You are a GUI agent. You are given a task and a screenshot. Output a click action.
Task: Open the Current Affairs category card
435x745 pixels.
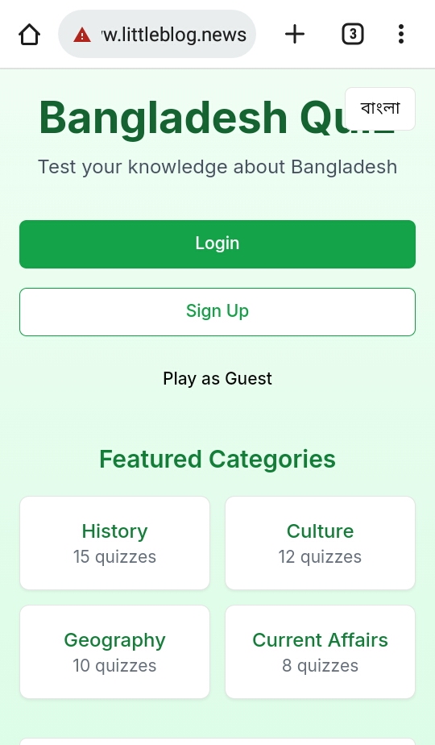pyautogui.click(x=320, y=651)
